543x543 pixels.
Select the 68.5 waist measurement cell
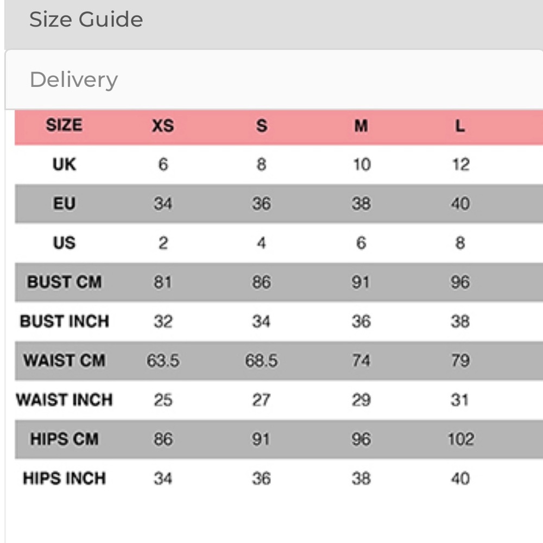[261, 361]
